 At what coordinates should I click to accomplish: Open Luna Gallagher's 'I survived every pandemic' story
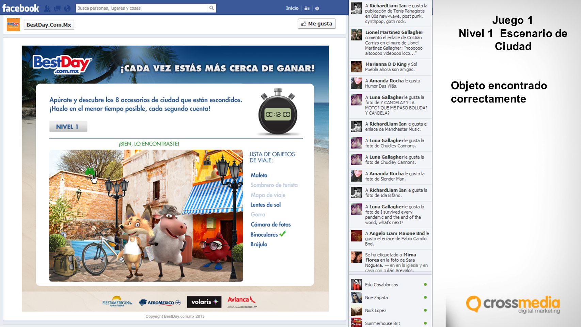391,214
